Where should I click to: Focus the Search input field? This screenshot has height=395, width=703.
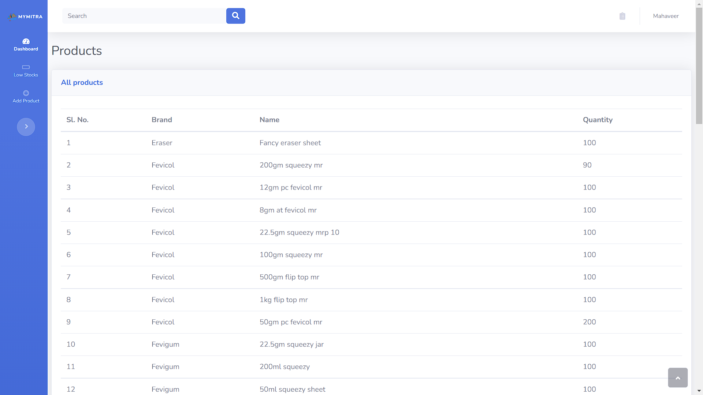144,16
